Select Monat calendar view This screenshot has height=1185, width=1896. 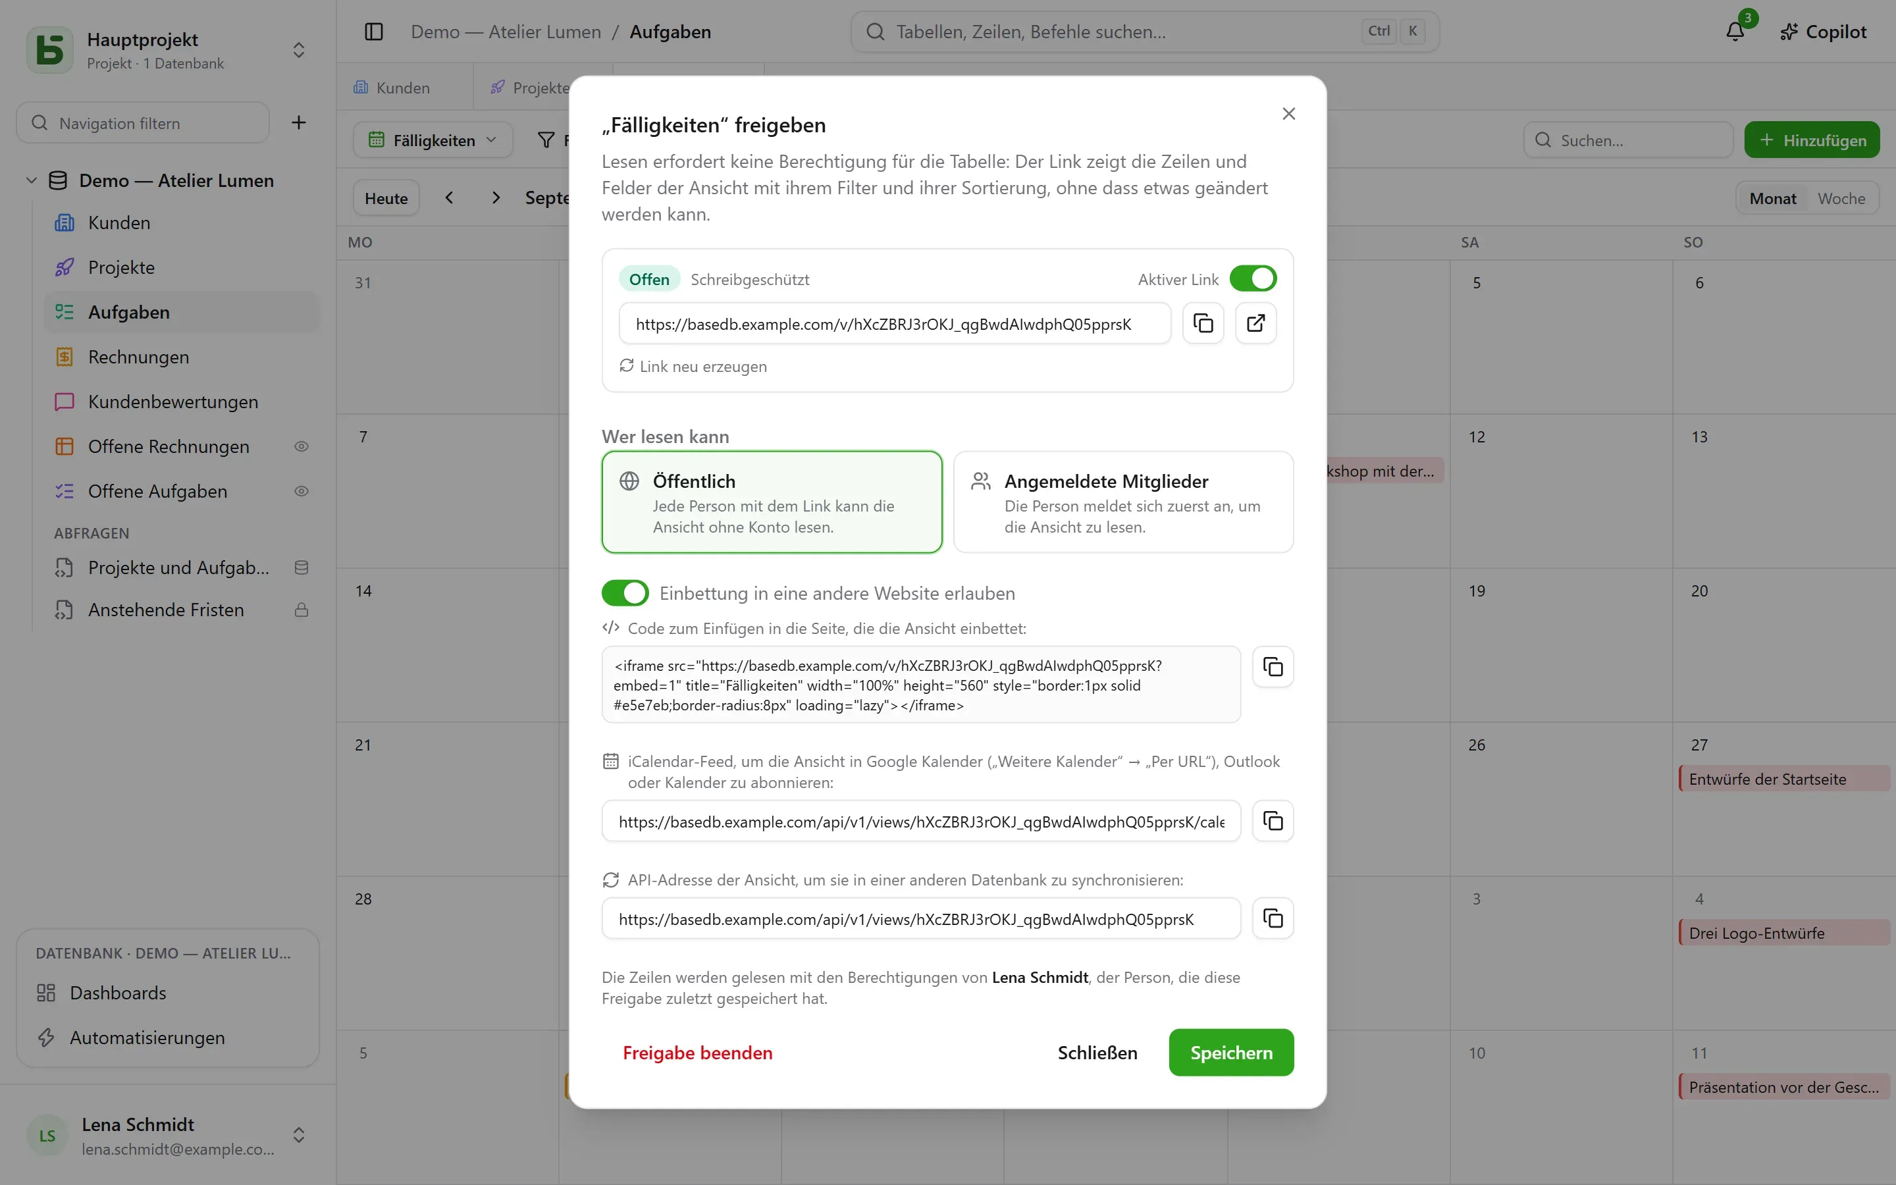pyautogui.click(x=1772, y=198)
